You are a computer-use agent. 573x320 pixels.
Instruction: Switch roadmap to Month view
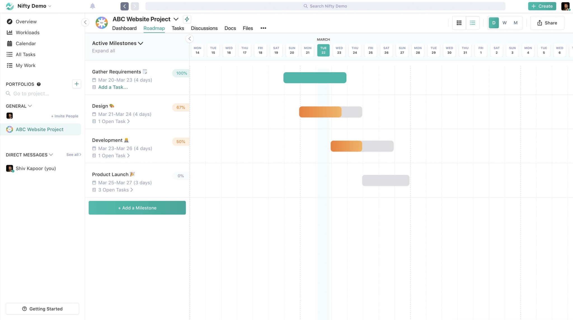[515, 23]
